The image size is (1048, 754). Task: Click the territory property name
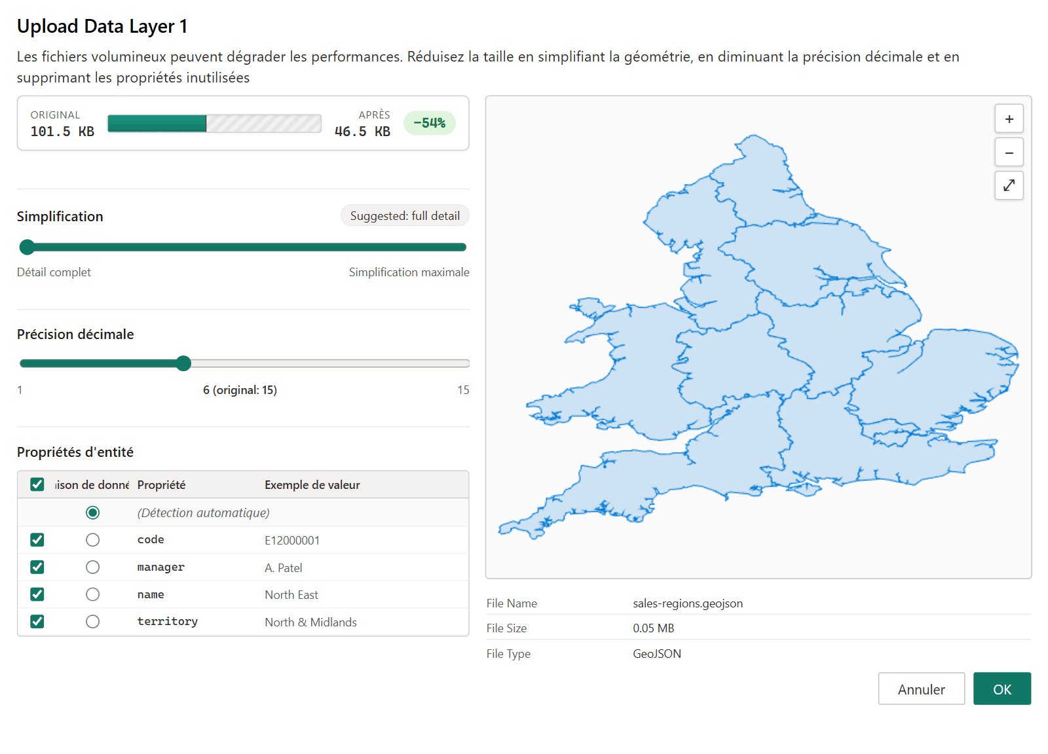(x=168, y=621)
